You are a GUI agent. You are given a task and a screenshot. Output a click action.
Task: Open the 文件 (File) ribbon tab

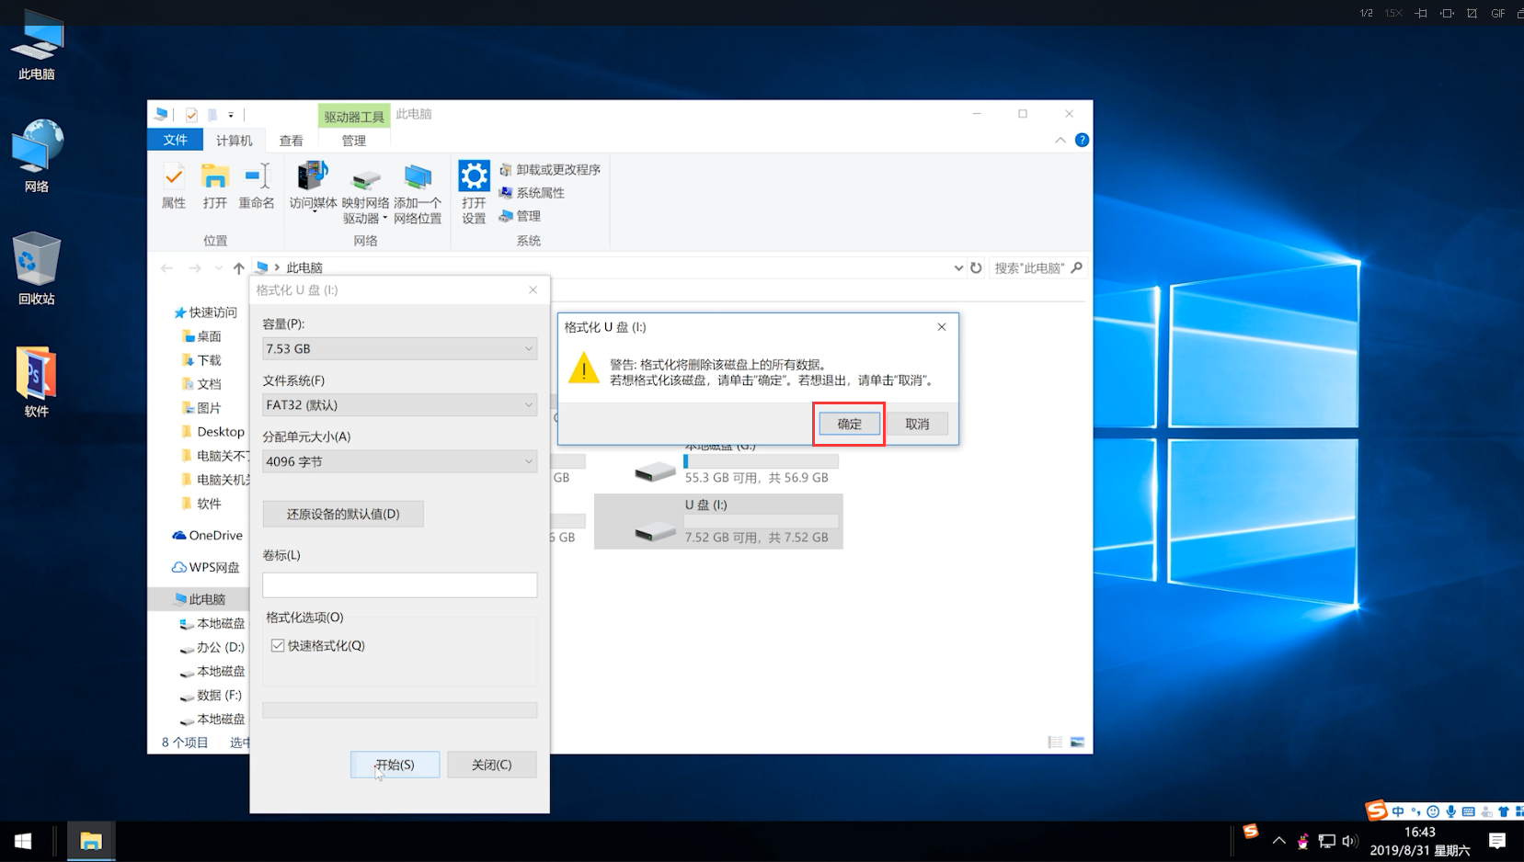[175, 140]
